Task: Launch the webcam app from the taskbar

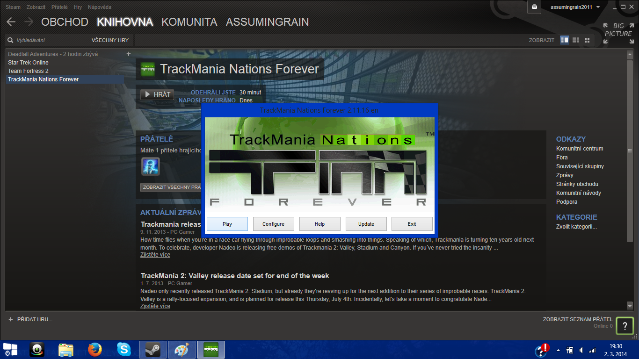Action: pos(37,350)
